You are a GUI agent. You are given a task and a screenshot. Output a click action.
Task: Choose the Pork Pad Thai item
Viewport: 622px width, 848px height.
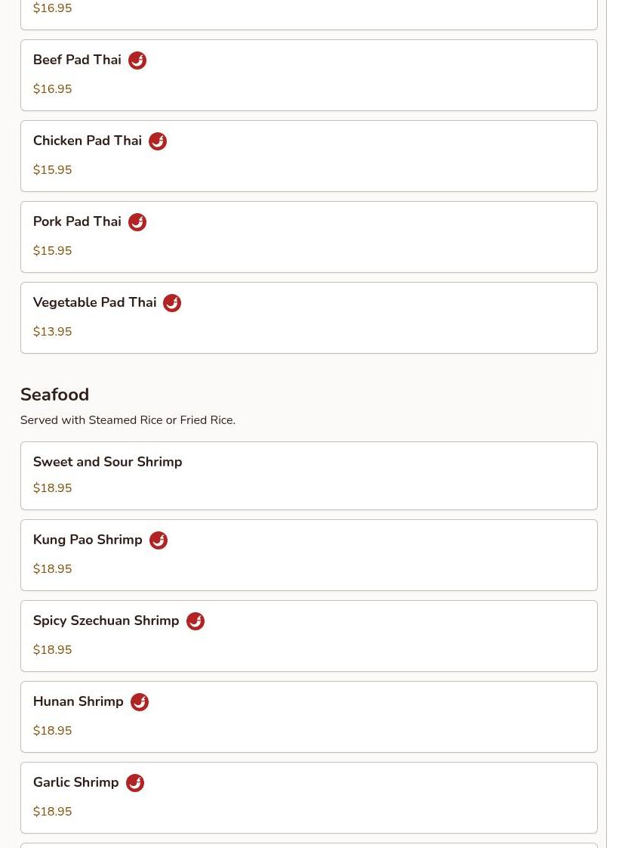(77, 221)
